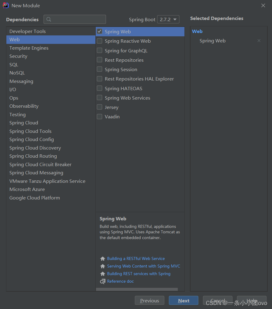Click the Previous button
Image resolution: width=272 pixels, height=309 pixels.
tap(149, 301)
